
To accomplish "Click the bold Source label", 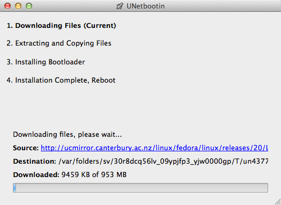I will 26,148.
